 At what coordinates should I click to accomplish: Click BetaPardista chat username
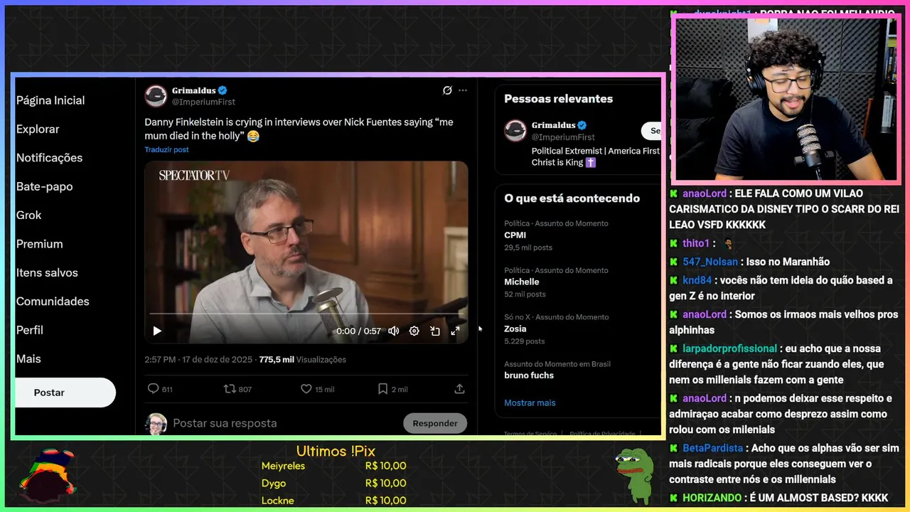[x=712, y=448]
